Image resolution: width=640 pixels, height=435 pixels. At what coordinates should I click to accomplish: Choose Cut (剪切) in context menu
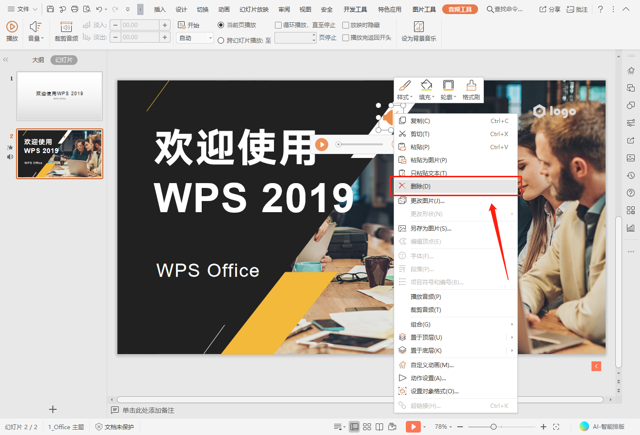[455, 134]
